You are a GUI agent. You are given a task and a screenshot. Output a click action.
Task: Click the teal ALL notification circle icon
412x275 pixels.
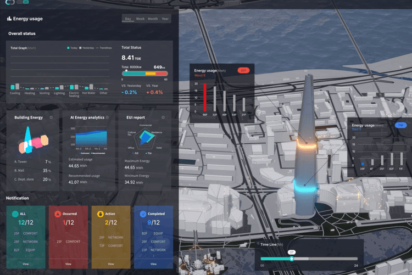[15, 214]
